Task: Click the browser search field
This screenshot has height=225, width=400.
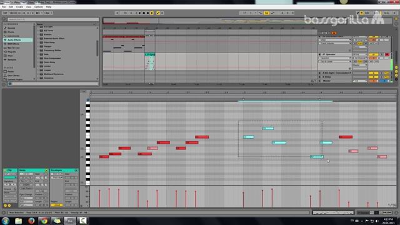Action: (x=53, y=19)
